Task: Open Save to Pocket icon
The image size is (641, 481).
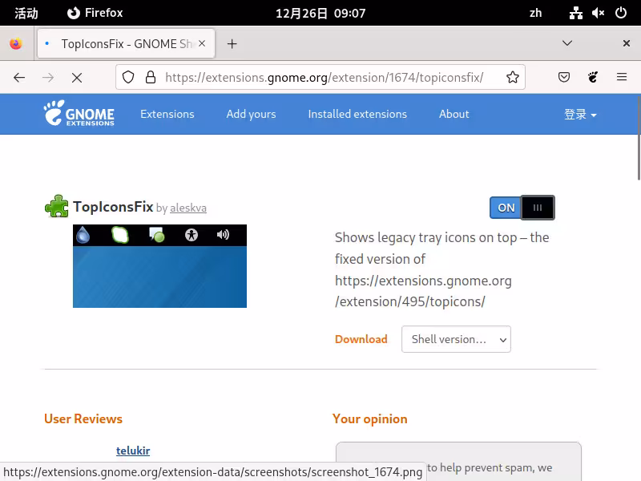Action: pos(564,77)
